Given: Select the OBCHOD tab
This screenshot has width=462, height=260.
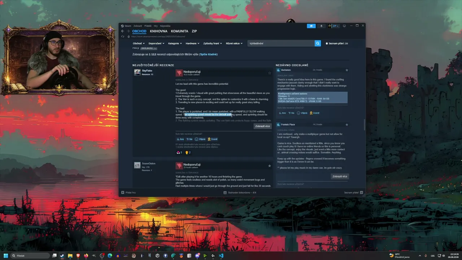Looking at the screenshot, I should [x=139, y=31].
